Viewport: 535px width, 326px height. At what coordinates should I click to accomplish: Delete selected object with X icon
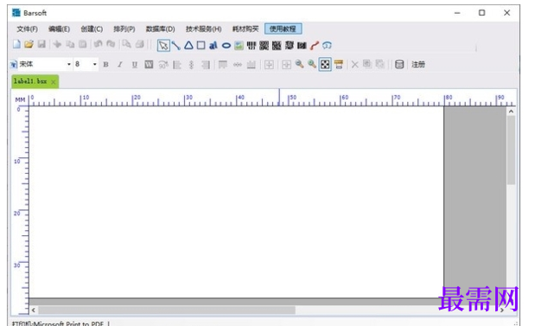(x=355, y=64)
